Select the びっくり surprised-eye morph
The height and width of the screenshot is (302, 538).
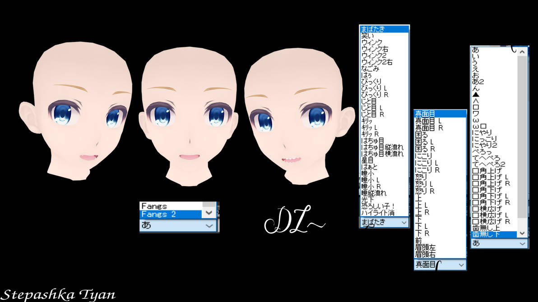(x=370, y=81)
